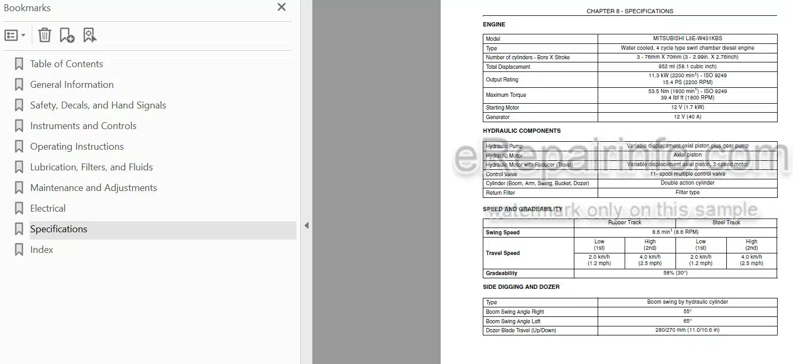Click the CHAPTER 8 - SPECIFICATIONS page header
The width and height of the screenshot is (793, 364).
[629, 11]
